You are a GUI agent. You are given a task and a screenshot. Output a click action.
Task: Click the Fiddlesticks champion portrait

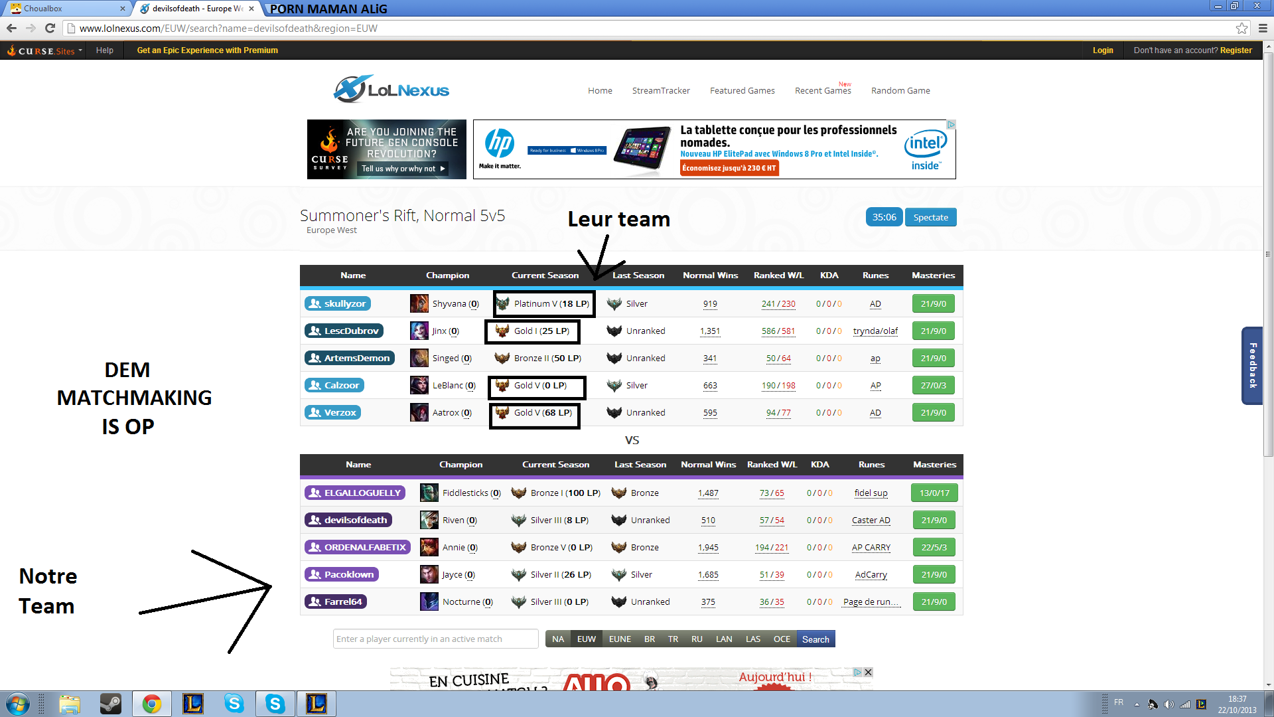click(429, 493)
